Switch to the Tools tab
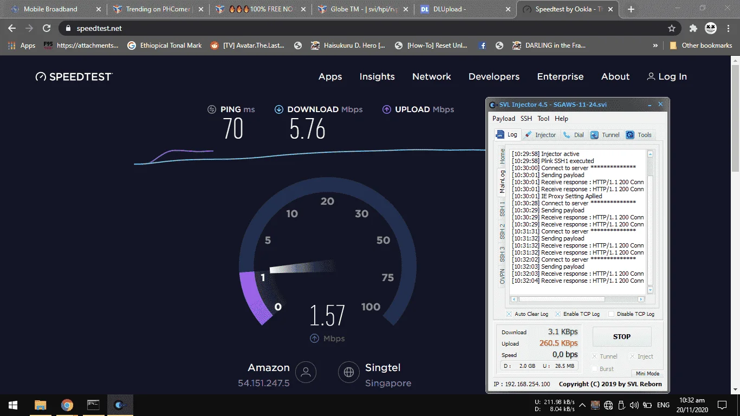740x416 pixels. pos(639,135)
